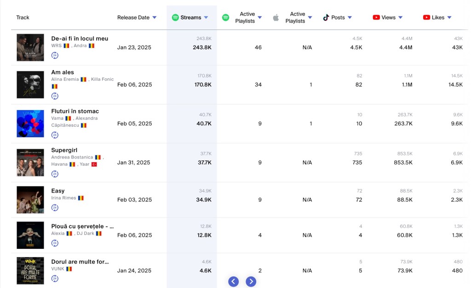This screenshot has width=471, height=288.
Task: Click the YouTube icon beside Views
Action: click(376, 18)
